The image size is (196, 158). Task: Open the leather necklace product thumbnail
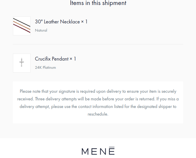click(x=22, y=26)
